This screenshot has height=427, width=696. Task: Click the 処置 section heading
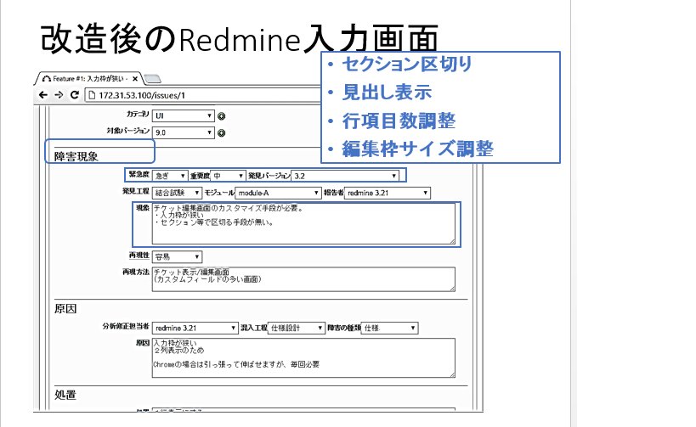coord(65,395)
